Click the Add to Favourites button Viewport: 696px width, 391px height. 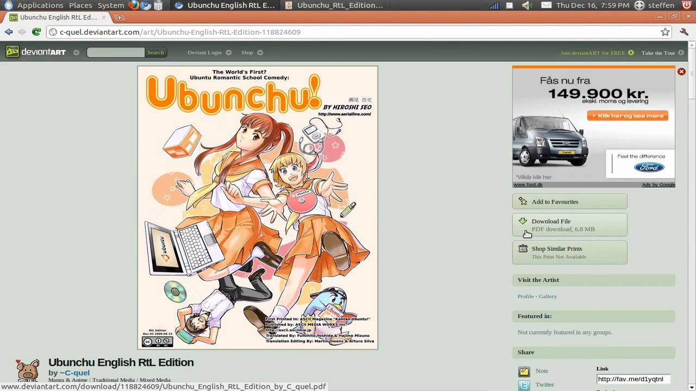coord(569,201)
